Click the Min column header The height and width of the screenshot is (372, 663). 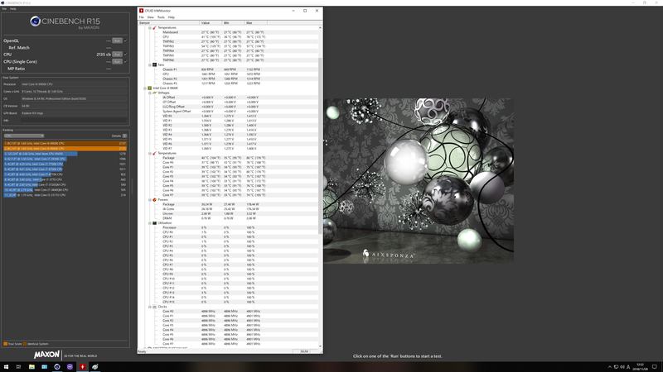(234, 23)
